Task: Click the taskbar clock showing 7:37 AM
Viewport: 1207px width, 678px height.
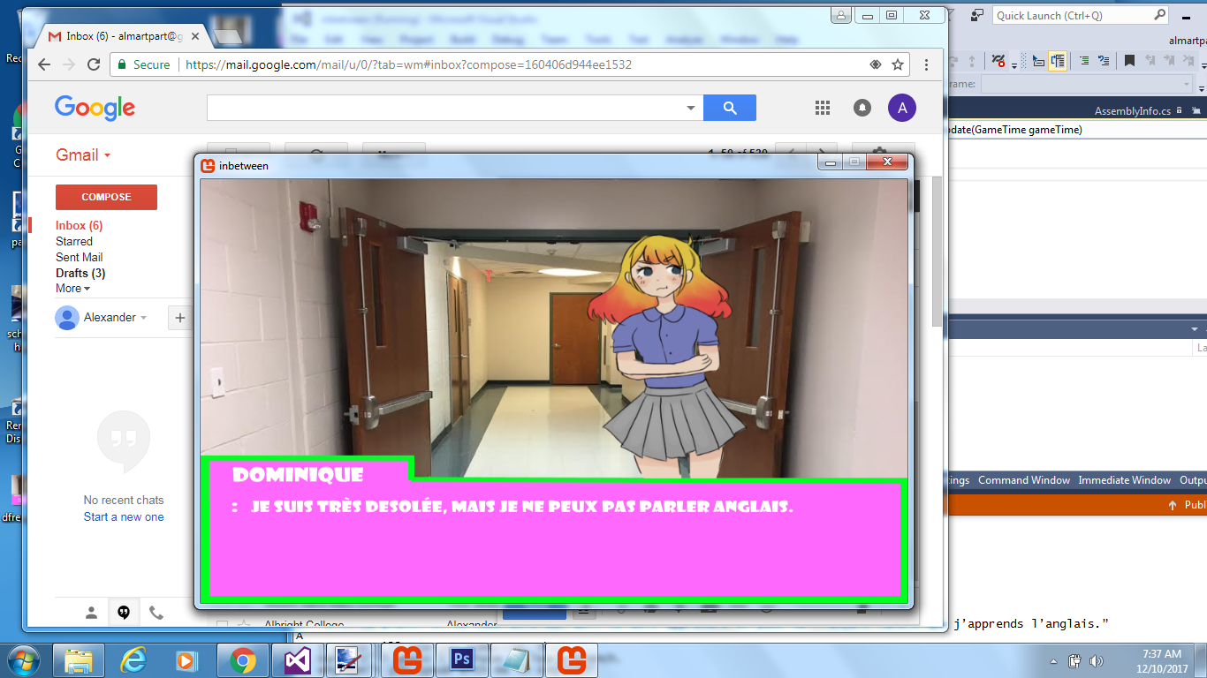Action: [1160, 660]
